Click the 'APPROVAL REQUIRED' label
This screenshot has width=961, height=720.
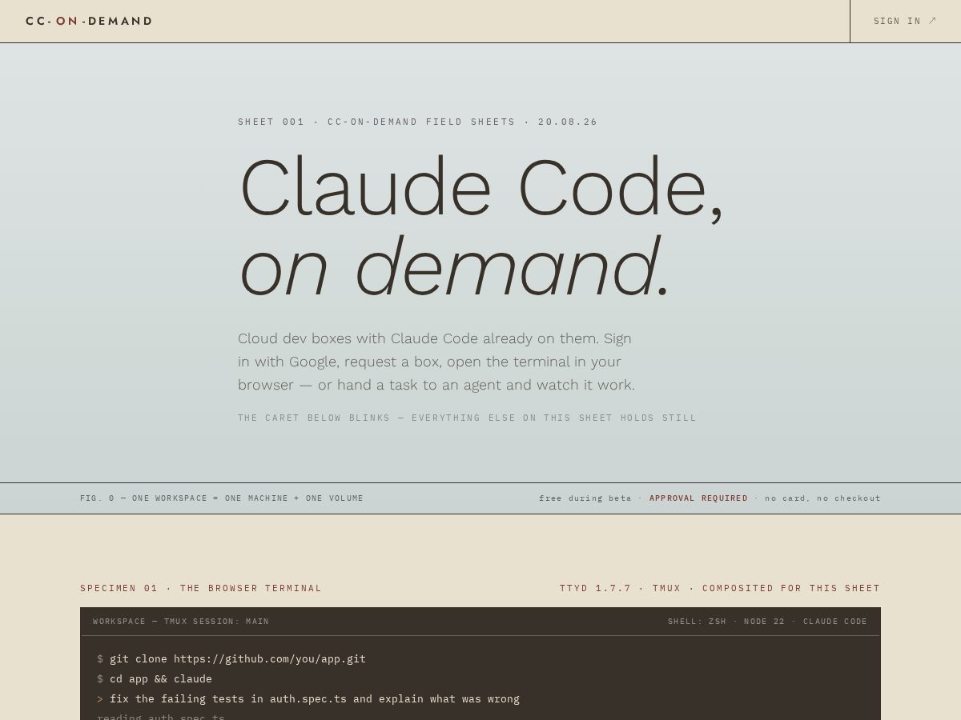point(698,498)
